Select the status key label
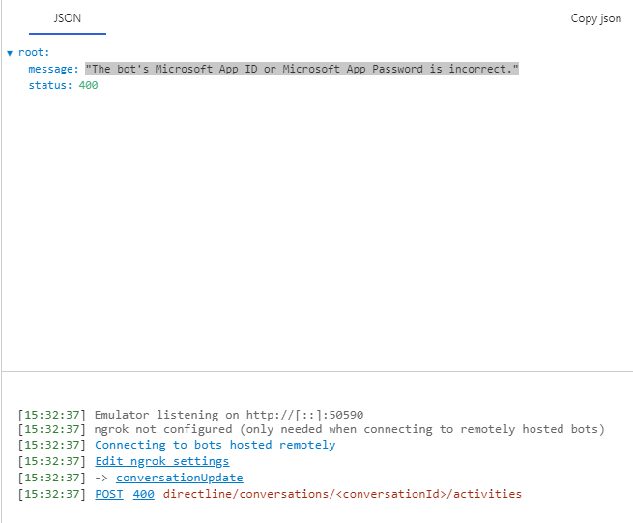 coord(50,85)
